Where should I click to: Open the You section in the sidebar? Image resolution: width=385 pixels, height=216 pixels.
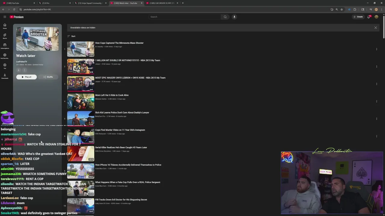coord(5,66)
